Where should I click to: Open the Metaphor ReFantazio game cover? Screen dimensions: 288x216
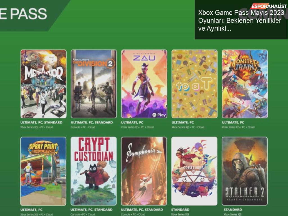coord(44,84)
